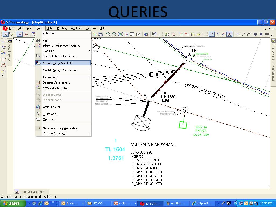276x207 pixels.
Task: Pick the filled circle snap icon
Action: click(x=261, y=34)
